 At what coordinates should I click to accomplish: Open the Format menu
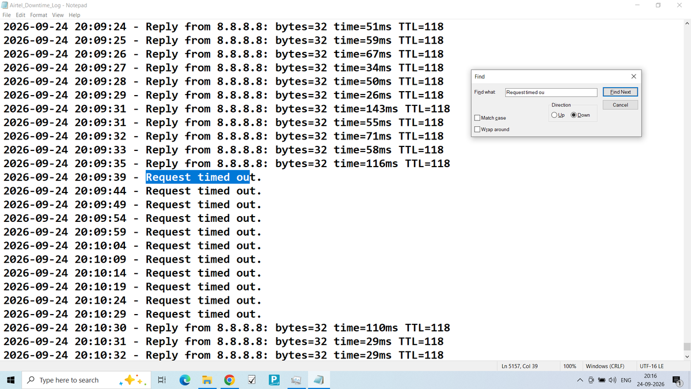tap(39, 15)
